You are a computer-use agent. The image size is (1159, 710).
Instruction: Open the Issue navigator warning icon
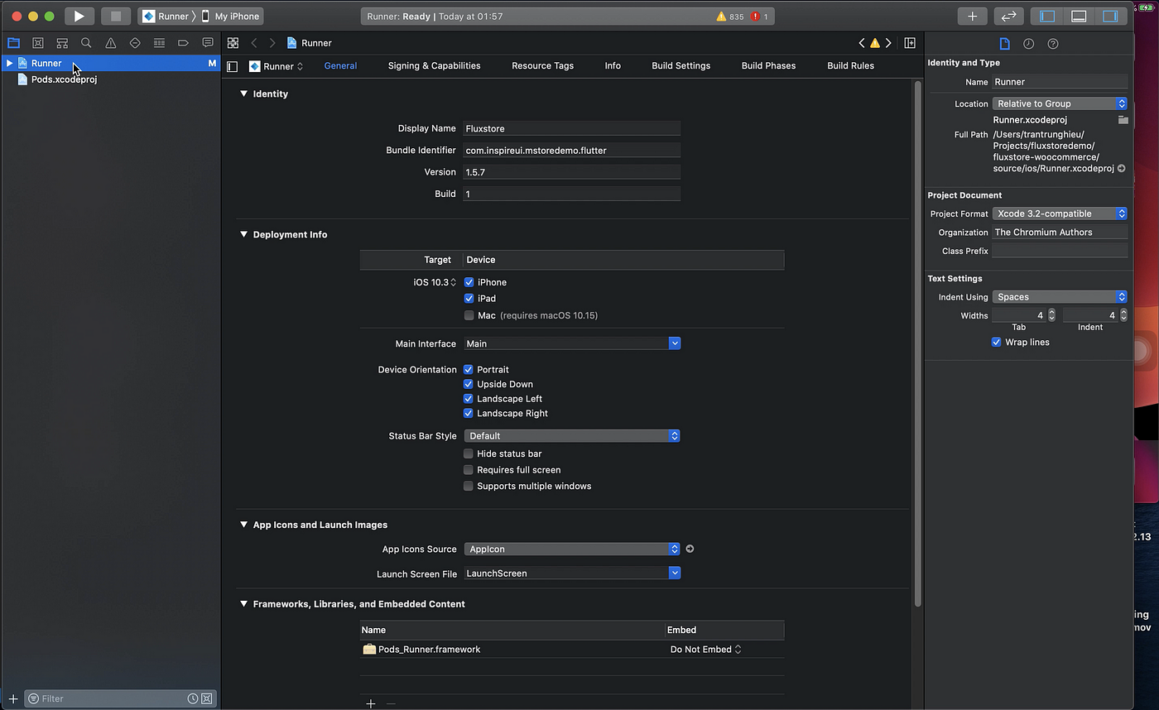coord(110,43)
